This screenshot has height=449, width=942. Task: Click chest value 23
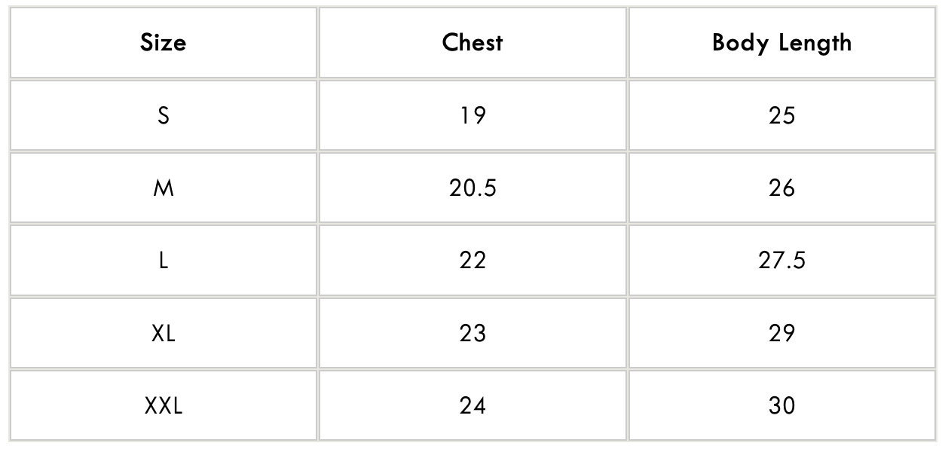click(473, 333)
